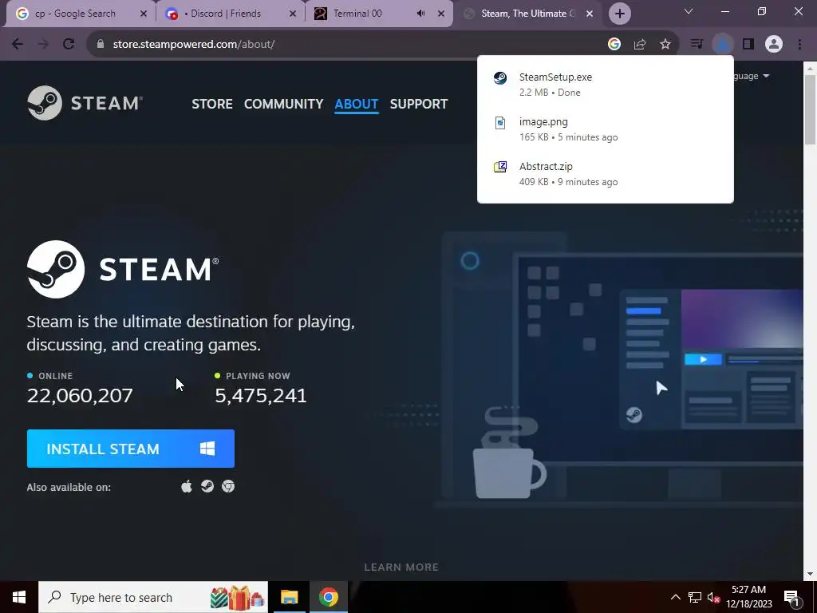
Task: Close the Terminal 00 tab
Action: 441,14
